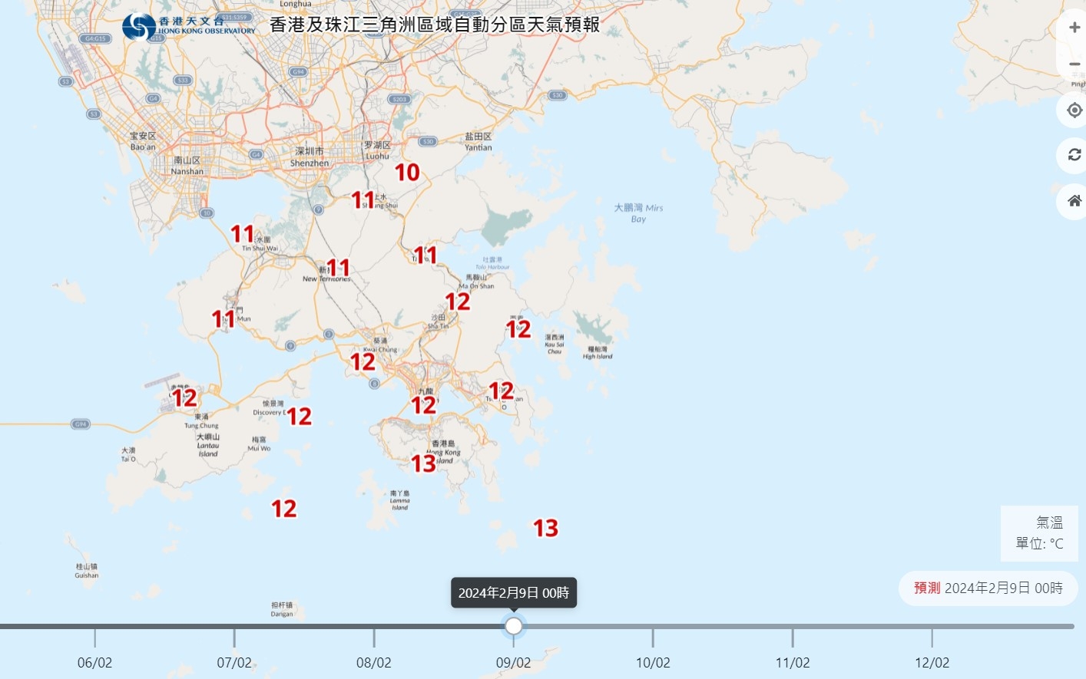Click the 13 marker southeast over the sea
The width and height of the screenshot is (1086, 679).
[x=545, y=529]
